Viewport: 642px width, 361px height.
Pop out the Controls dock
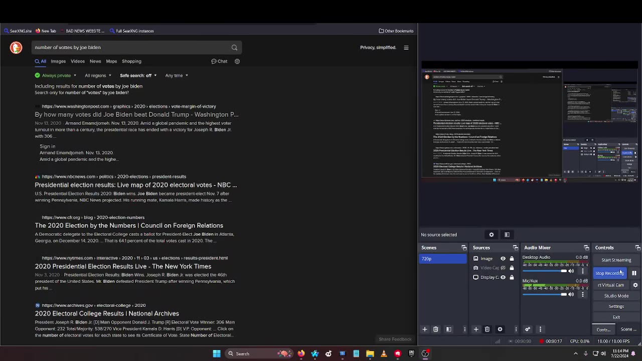tap(637, 248)
